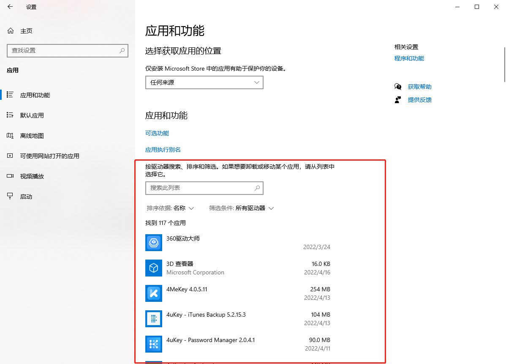This screenshot has height=364, width=506.
Task: Open the 启动 startup apps page
Action: [x=26, y=197]
